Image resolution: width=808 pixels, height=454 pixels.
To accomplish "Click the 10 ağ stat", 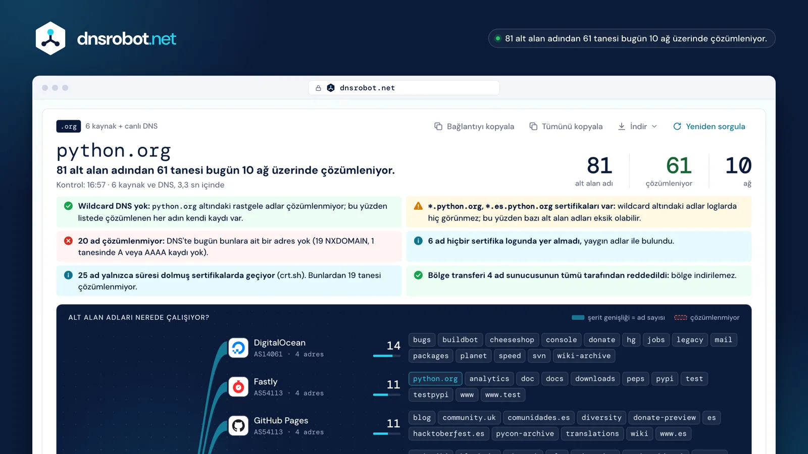I will click(x=738, y=171).
